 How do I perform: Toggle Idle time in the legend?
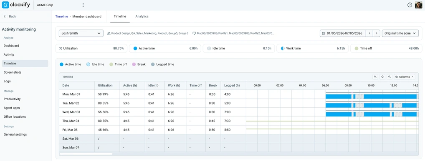(x=95, y=64)
